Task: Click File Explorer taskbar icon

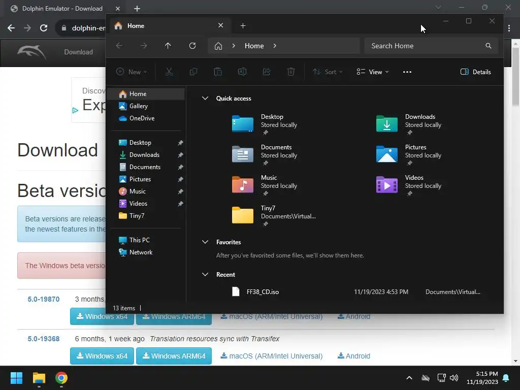Action: click(x=39, y=378)
